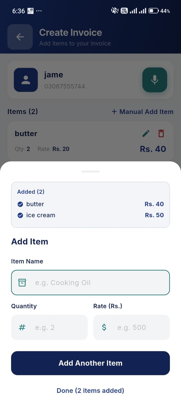This screenshot has height=413, width=181.
Task: Select the pencil icon to edit butter
Action: click(x=146, y=133)
